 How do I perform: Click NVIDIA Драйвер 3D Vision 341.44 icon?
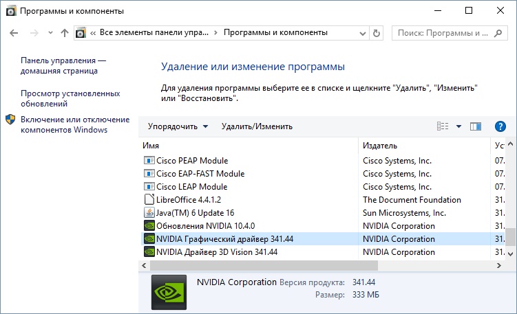[x=149, y=251]
